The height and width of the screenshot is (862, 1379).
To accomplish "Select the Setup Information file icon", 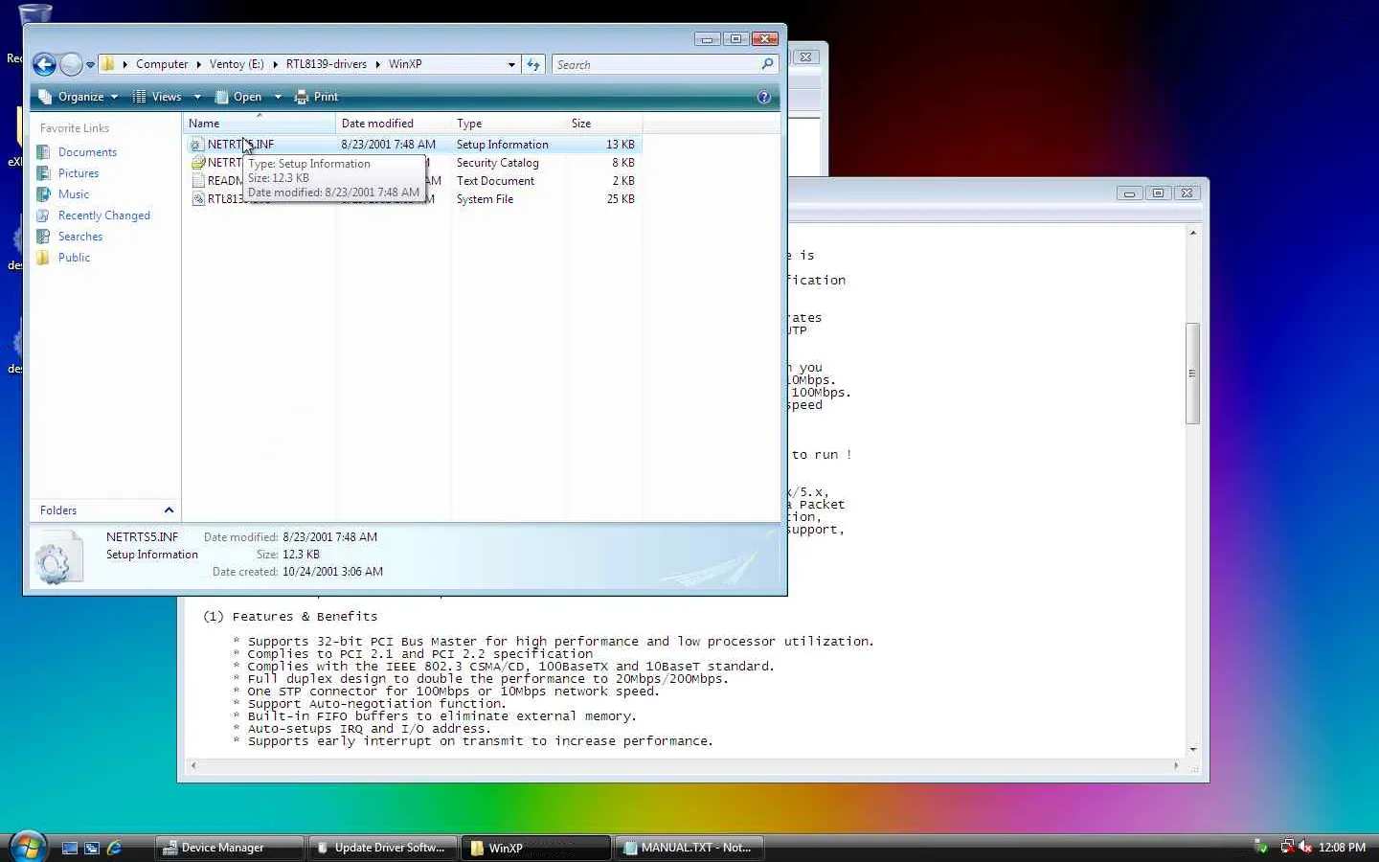I will 196,145.
